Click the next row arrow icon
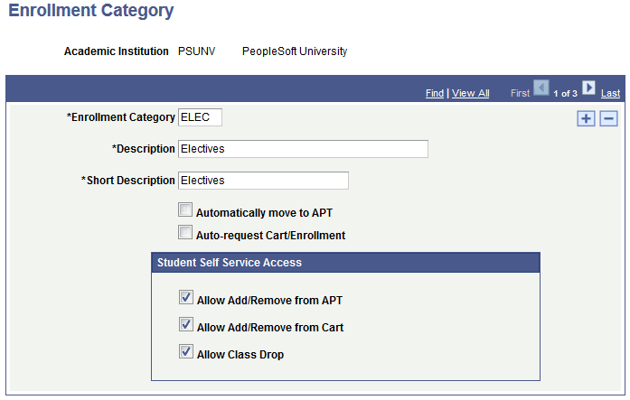The image size is (630, 400). tap(588, 88)
